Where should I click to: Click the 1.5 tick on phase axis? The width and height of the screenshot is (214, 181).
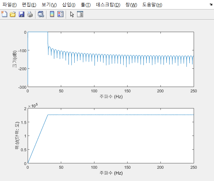(24, 122)
